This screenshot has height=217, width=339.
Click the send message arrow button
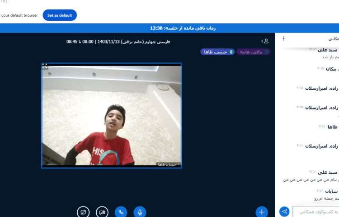coord(284,212)
